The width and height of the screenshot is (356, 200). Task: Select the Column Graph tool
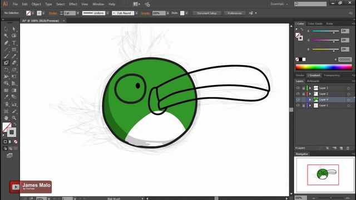[x=14, y=104]
